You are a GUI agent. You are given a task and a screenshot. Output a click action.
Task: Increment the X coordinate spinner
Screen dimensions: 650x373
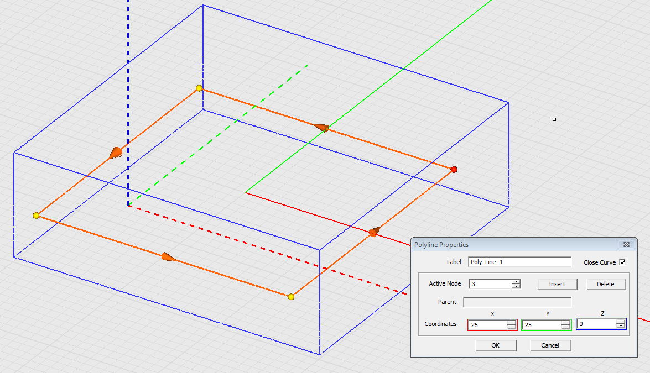point(512,323)
